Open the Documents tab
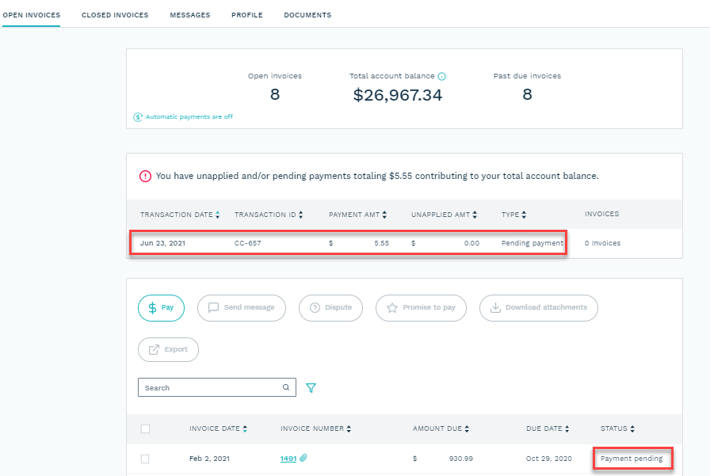Image resolution: width=710 pixels, height=476 pixels. (x=307, y=14)
